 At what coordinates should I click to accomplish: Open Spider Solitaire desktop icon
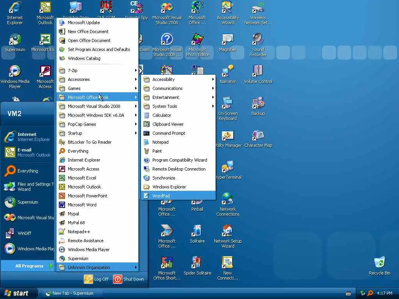coord(197,266)
